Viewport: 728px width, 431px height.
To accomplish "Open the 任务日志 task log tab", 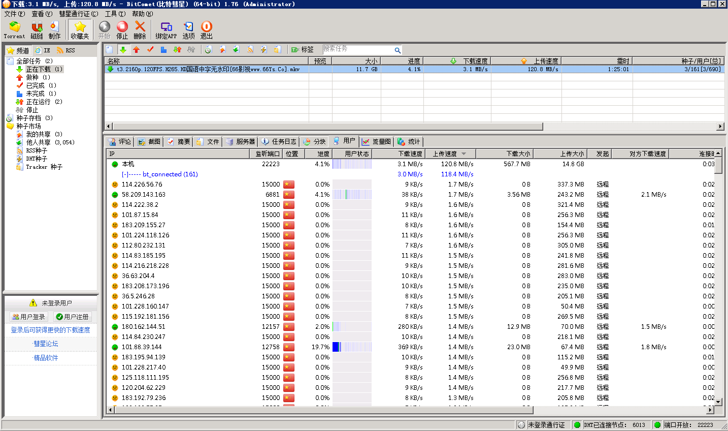I will click(x=279, y=142).
